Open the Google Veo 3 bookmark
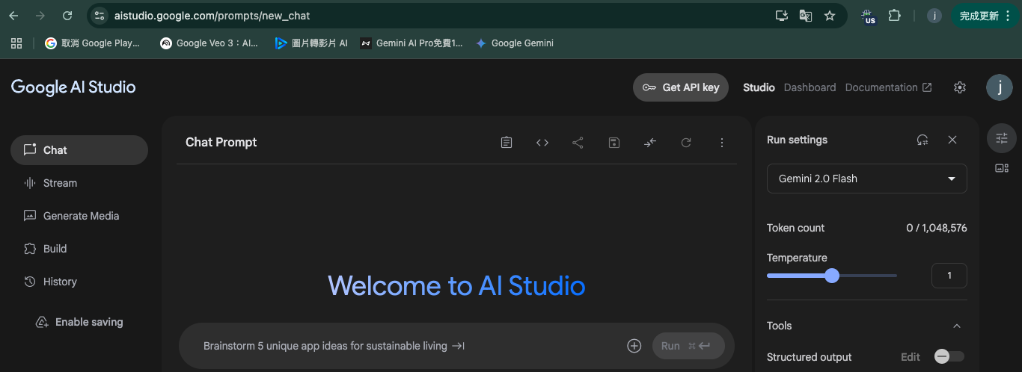The height and width of the screenshot is (372, 1022). (x=209, y=43)
